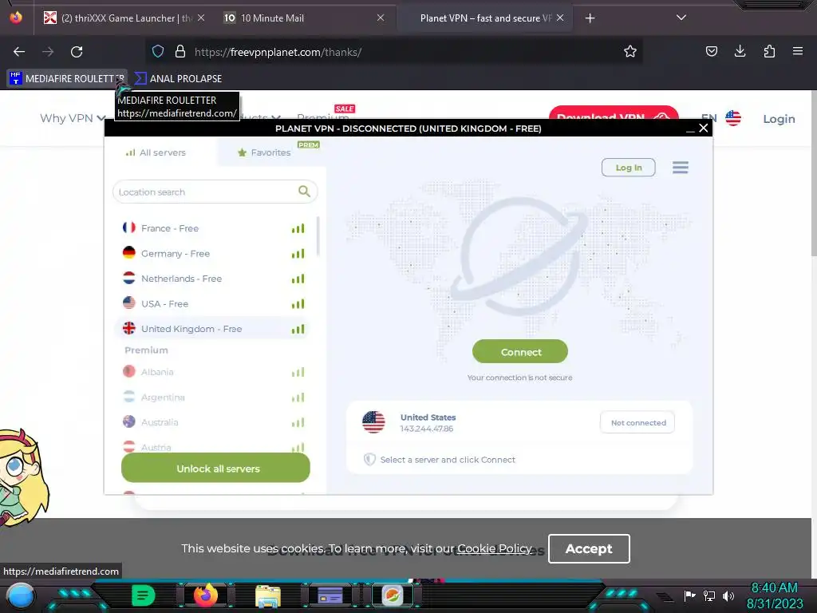Viewport: 817px width, 613px height.
Task: Select the Australia premium server
Action: coord(213,421)
